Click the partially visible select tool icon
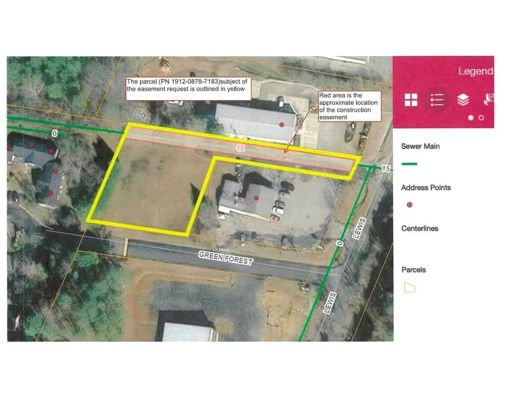 tap(488, 100)
